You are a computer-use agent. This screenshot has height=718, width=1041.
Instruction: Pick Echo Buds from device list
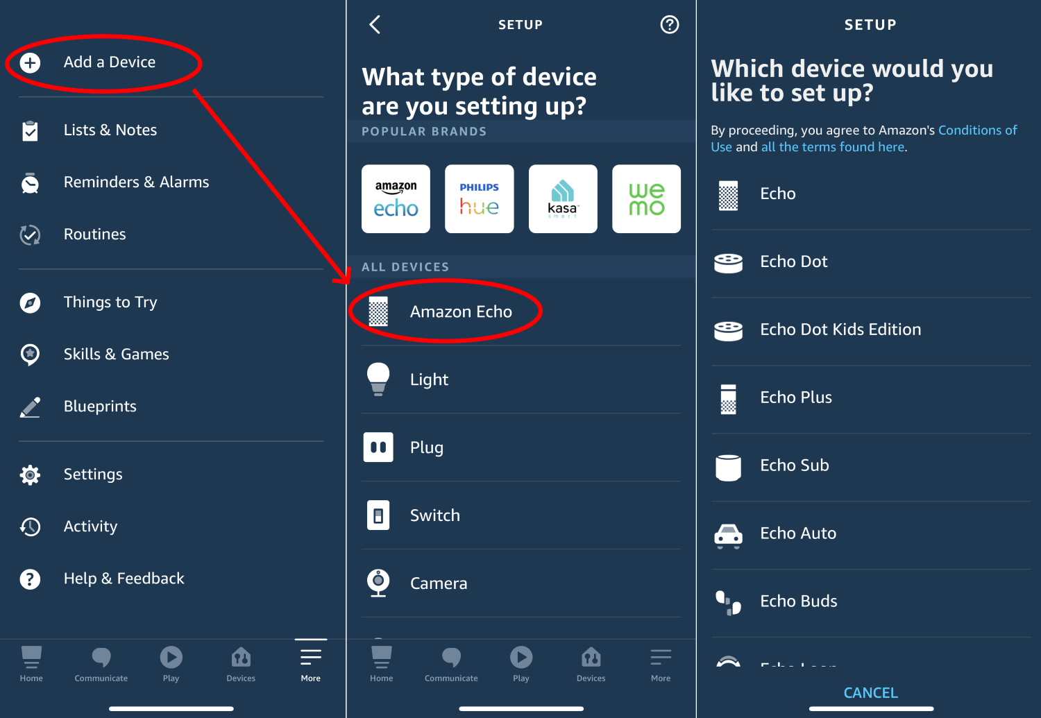click(798, 601)
